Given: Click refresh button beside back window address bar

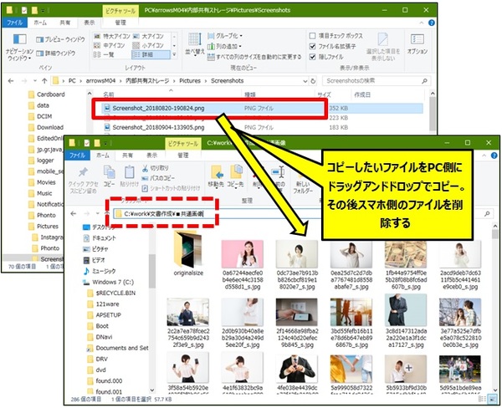Looking at the screenshot, I should point(313,81).
